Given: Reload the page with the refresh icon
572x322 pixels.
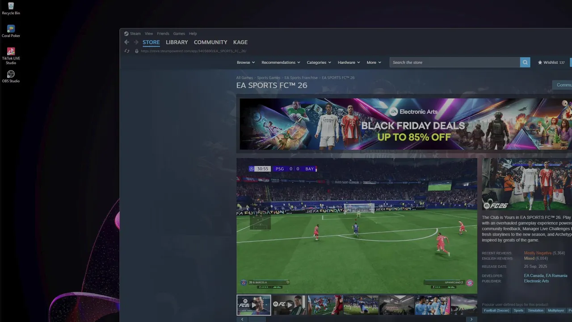Looking at the screenshot, I should click(x=127, y=51).
